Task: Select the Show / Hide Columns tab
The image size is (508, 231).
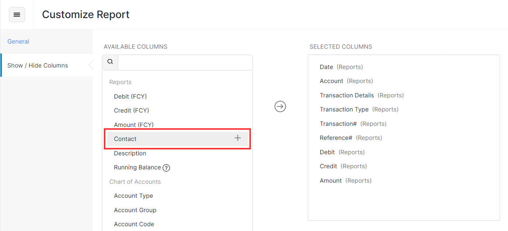Action: (37, 65)
